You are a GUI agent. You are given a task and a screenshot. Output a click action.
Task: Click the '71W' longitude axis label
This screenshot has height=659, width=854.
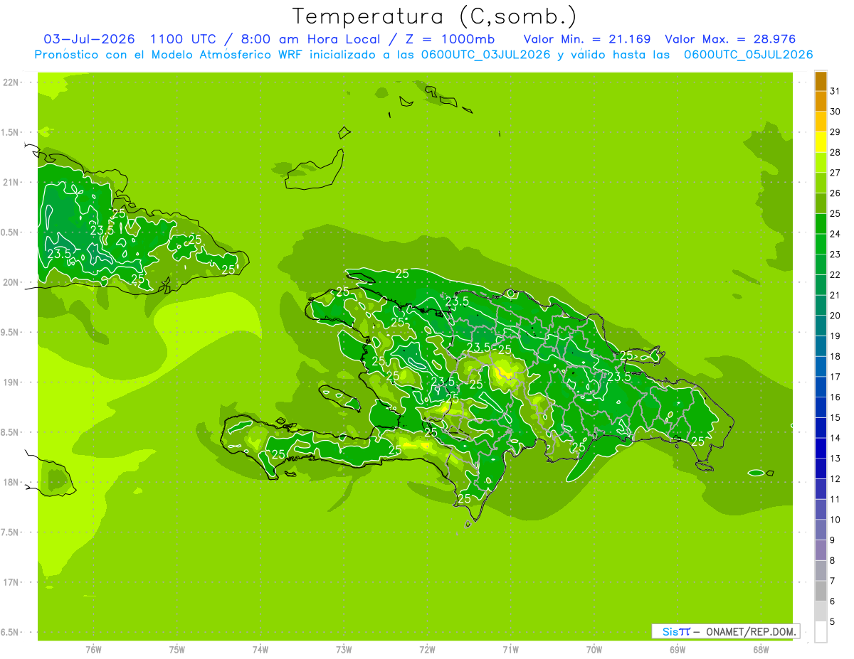point(510,650)
